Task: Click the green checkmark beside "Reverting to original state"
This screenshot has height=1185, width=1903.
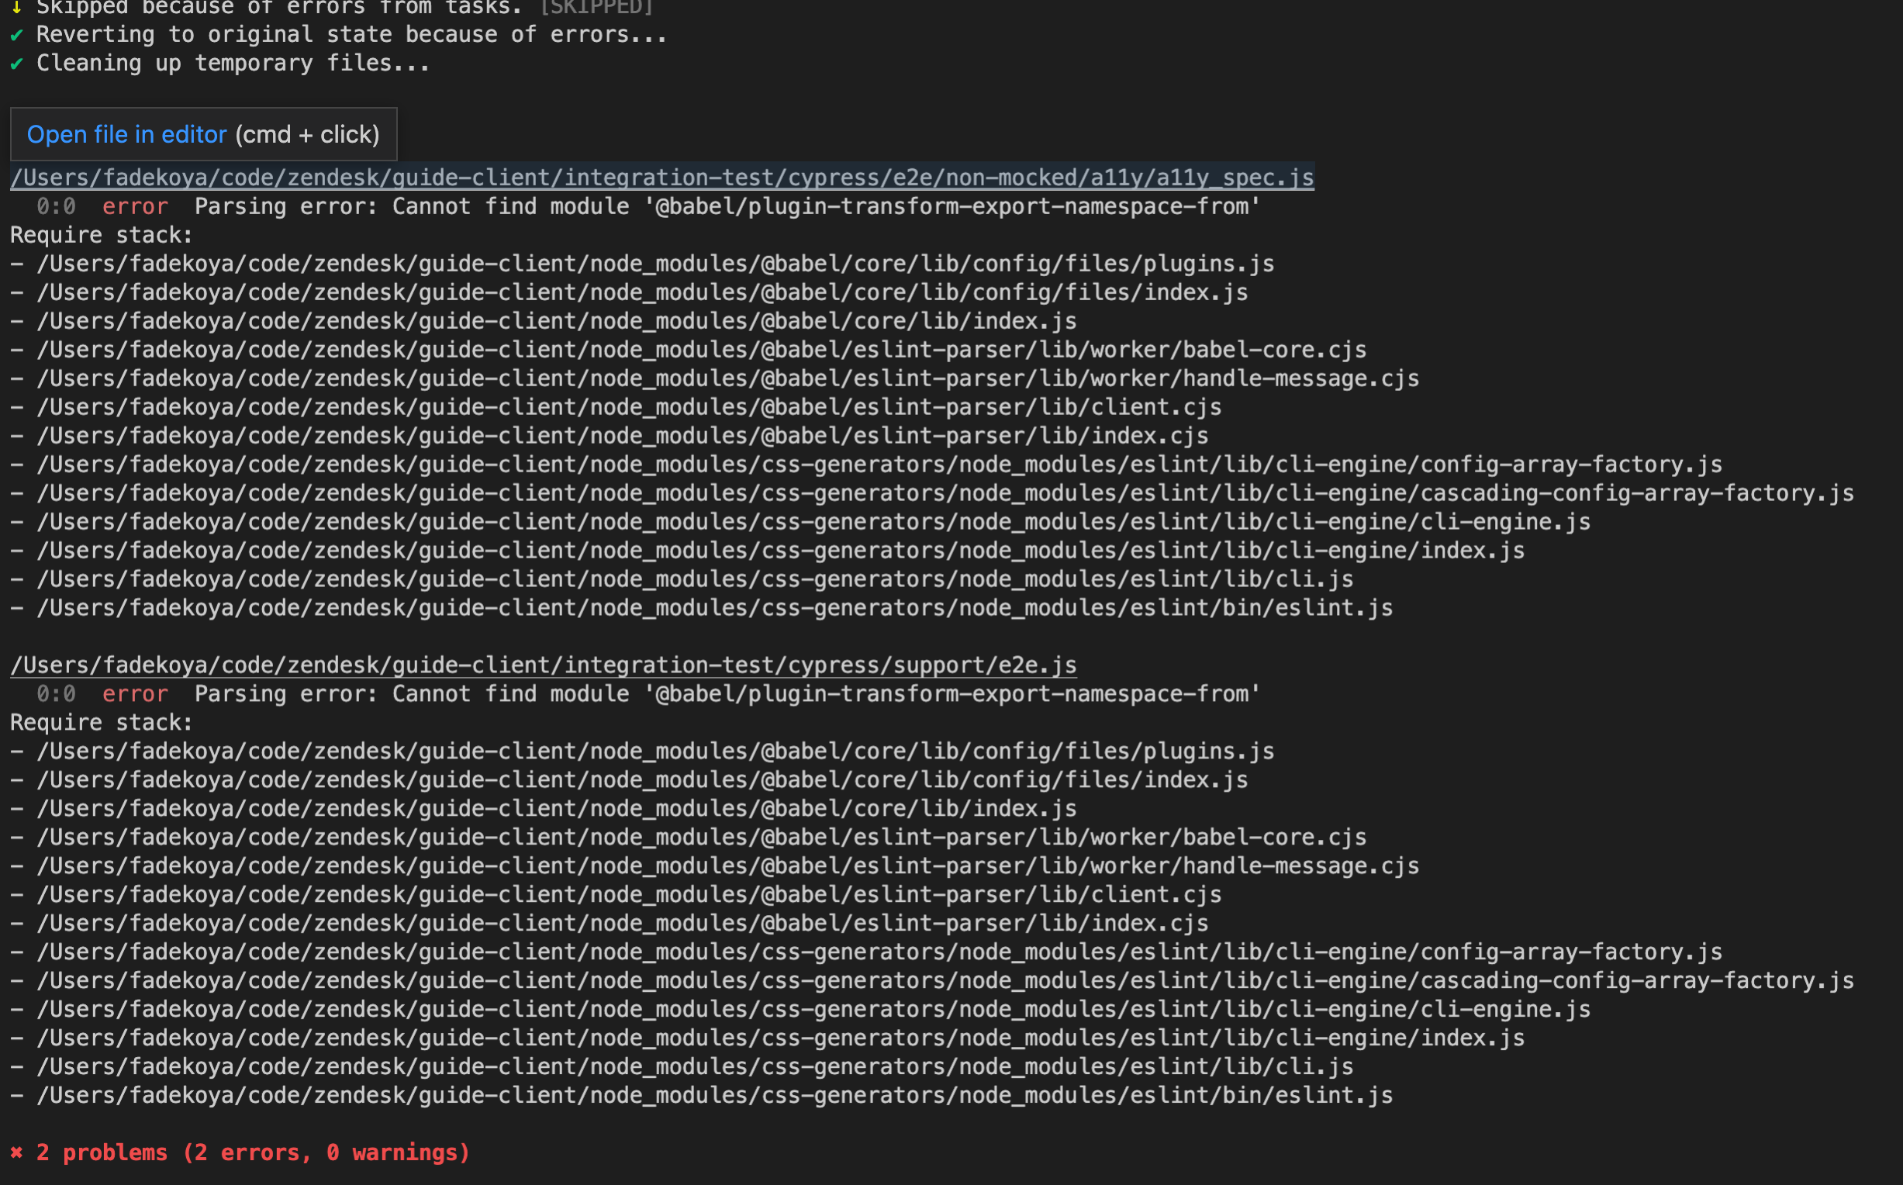Action: (x=16, y=35)
